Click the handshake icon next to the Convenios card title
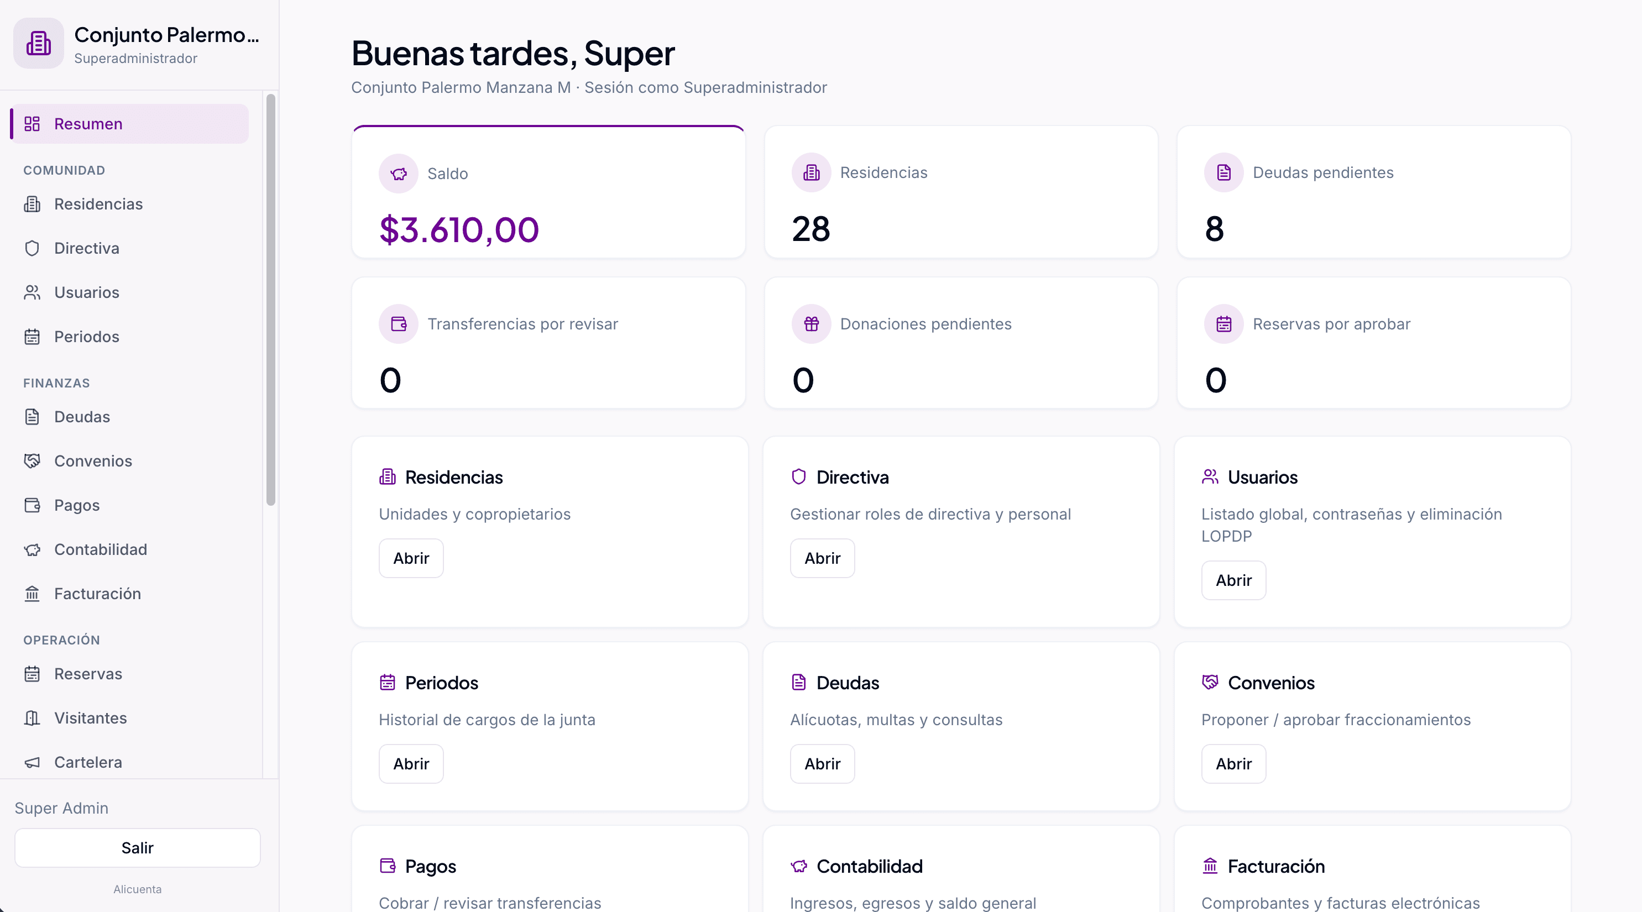Screen dimensions: 1642x912 1210,683
